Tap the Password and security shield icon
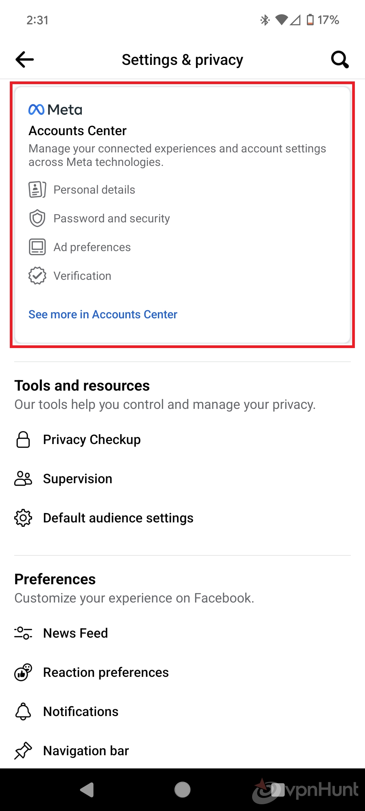The image size is (365, 811). 37,218
